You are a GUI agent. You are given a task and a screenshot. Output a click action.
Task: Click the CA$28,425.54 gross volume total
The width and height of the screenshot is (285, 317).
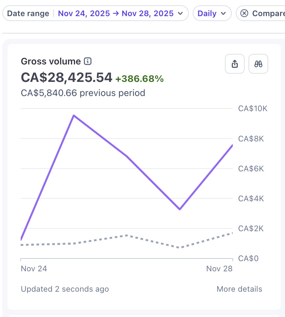(x=66, y=77)
